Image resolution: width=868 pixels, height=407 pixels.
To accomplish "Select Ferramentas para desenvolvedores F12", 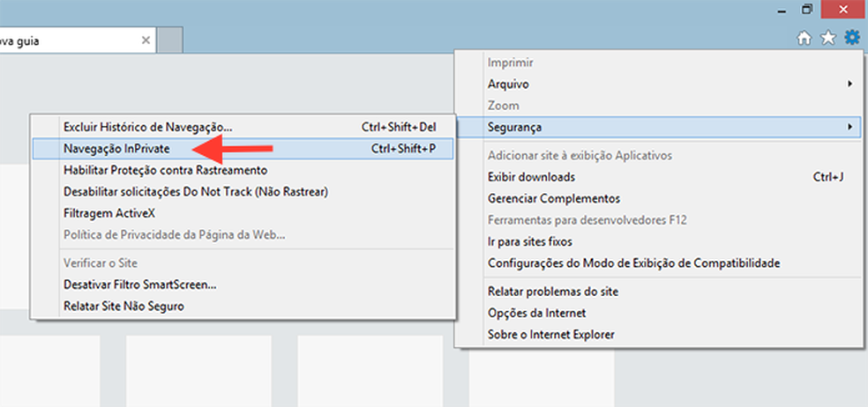I will [658, 220].
